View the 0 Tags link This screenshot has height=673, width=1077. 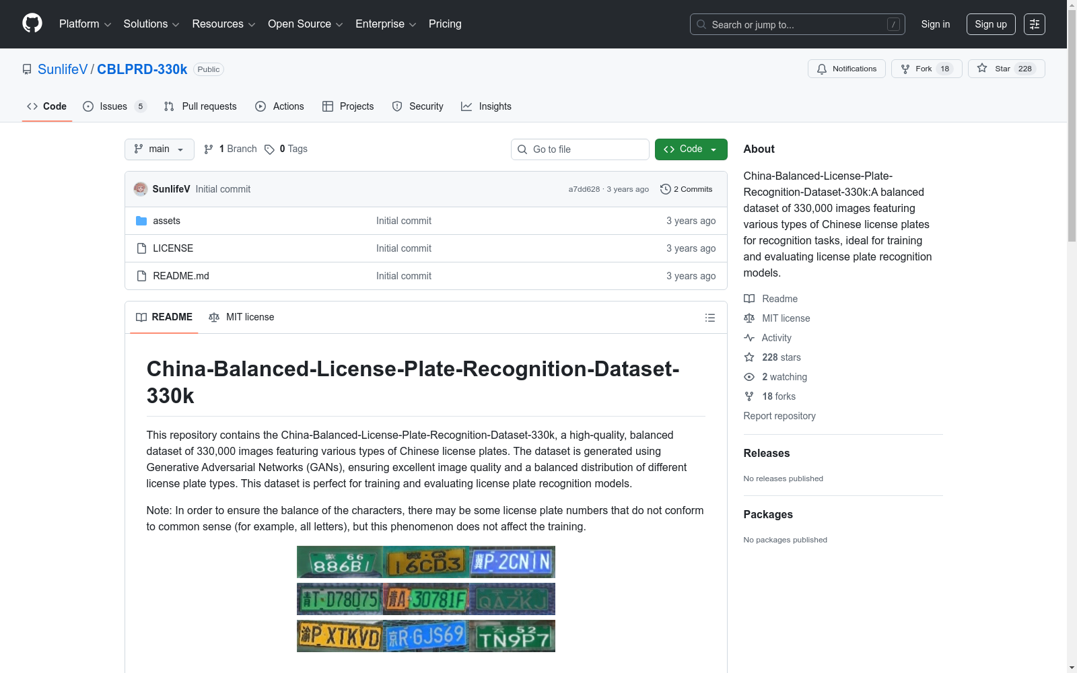pyautogui.click(x=286, y=149)
